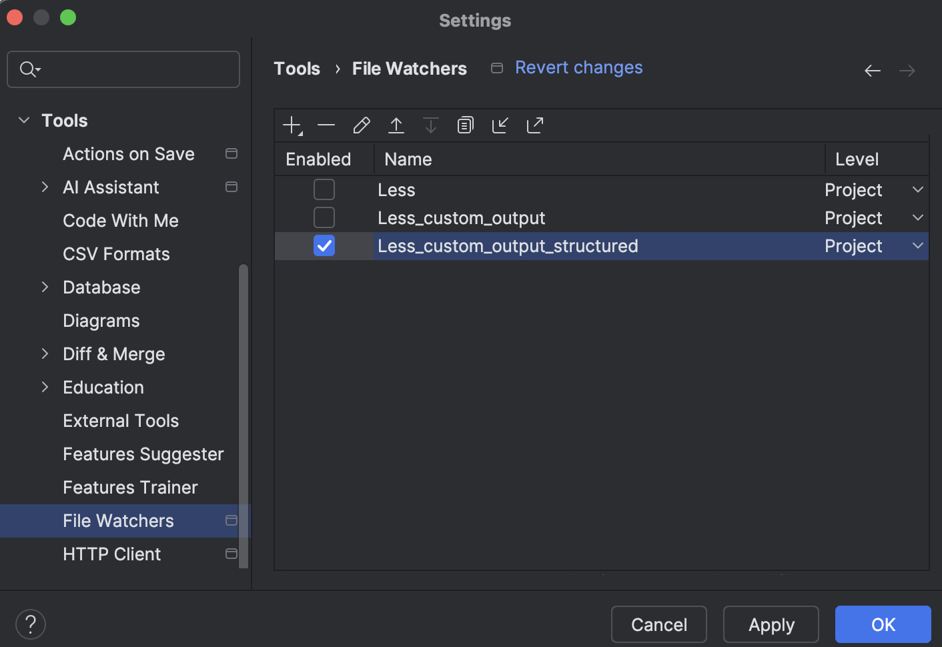Click the Revert changes link
This screenshot has width=942, height=647.
578,67
